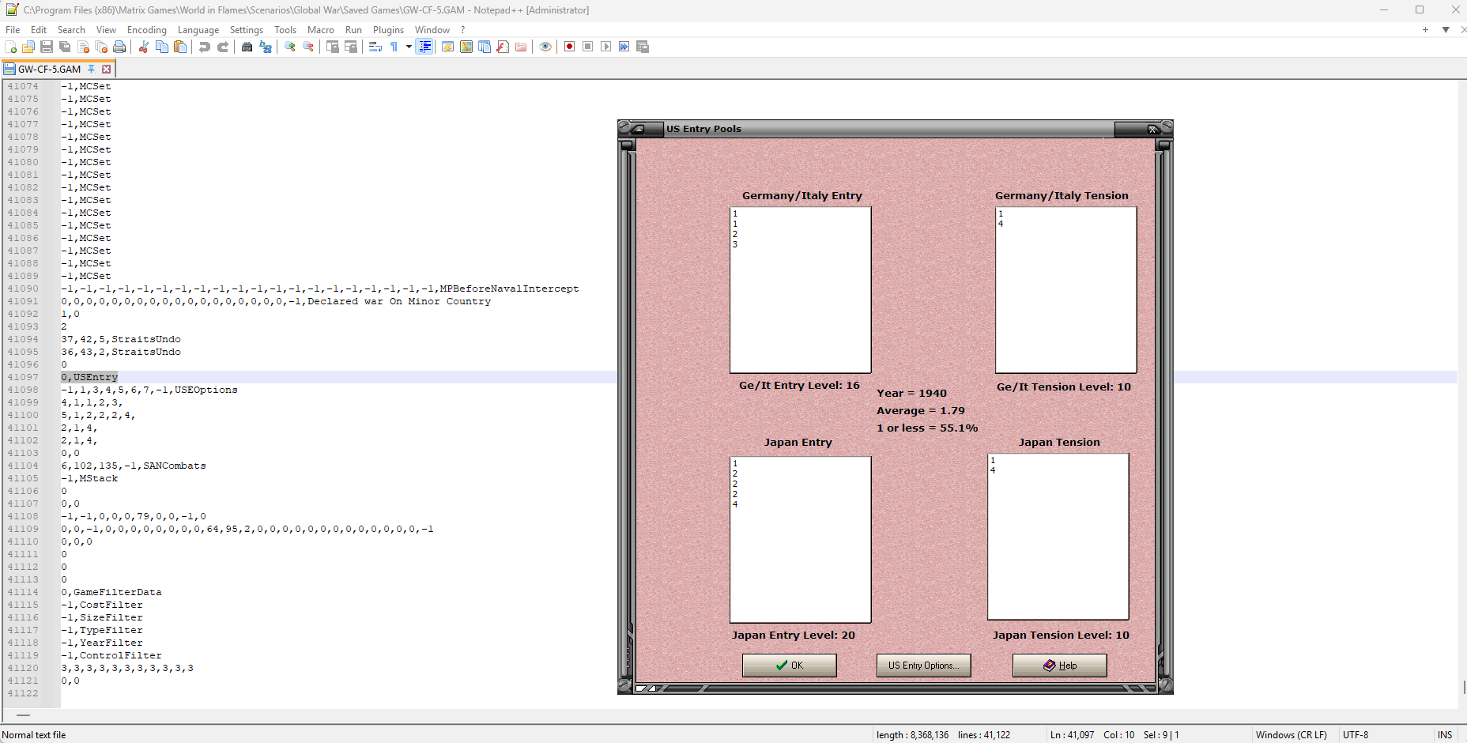Screen dimensions: 1467x743
Task: Open the show-symbol dropdown arrow
Action: click(x=408, y=47)
